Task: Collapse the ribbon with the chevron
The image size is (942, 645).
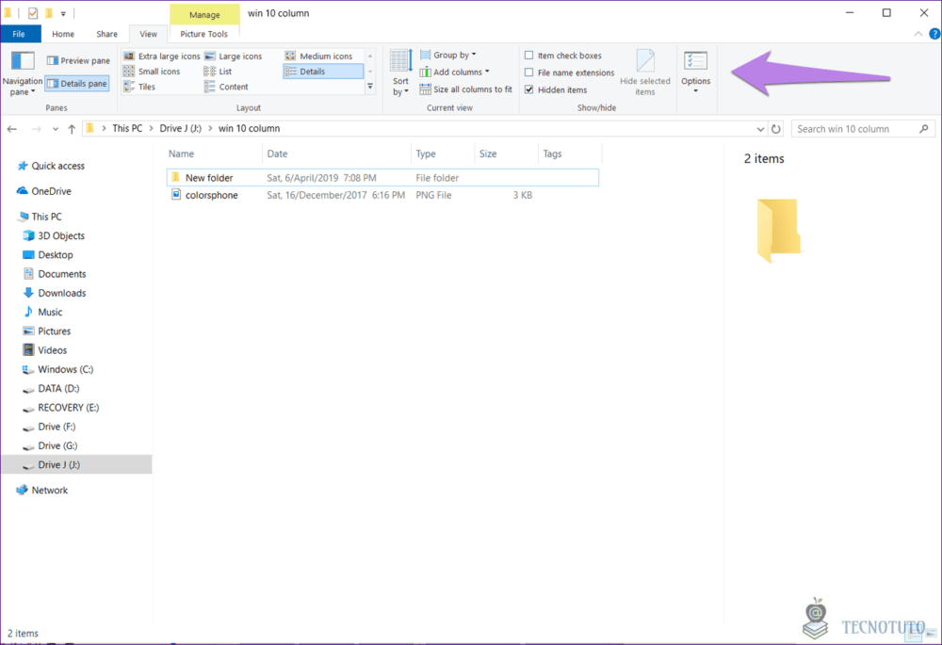Action: point(918,34)
